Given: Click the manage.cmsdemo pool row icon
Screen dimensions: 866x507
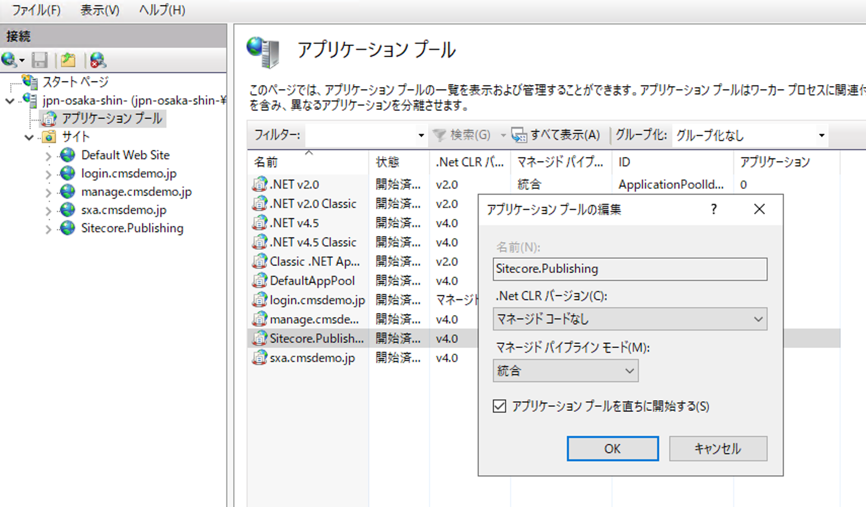Looking at the screenshot, I should [x=260, y=319].
